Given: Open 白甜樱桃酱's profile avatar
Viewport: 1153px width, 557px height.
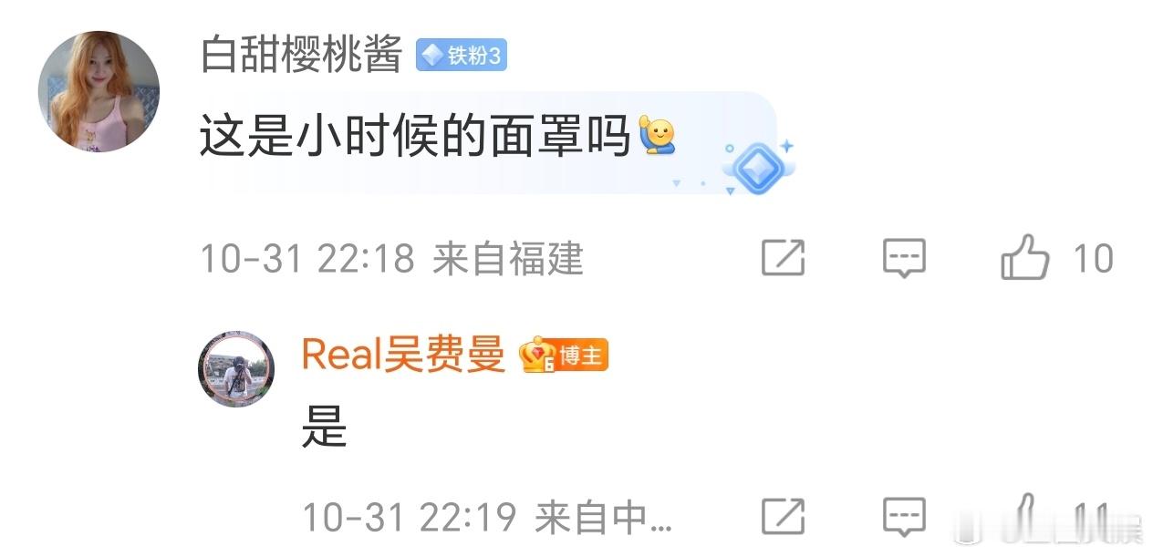Looking at the screenshot, I should tap(99, 91).
